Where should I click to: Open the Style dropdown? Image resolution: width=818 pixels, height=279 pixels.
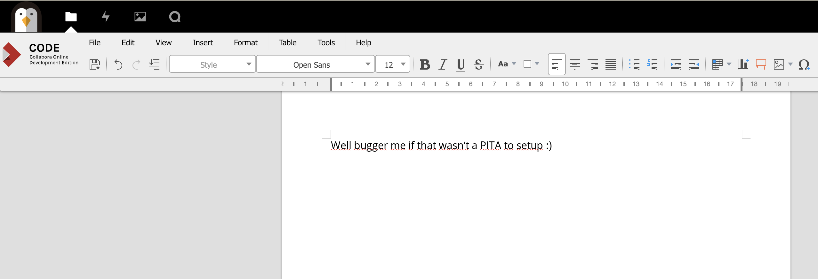212,64
